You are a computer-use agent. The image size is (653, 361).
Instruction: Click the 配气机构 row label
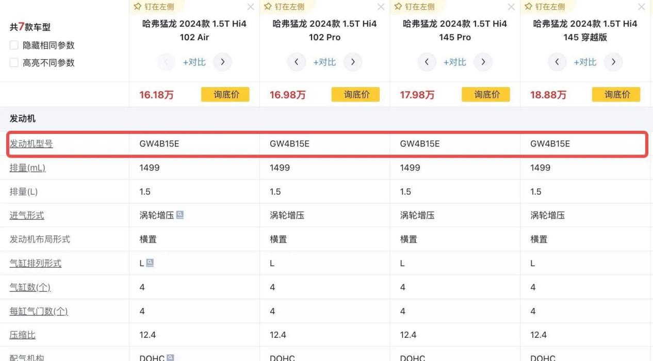pos(27,357)
